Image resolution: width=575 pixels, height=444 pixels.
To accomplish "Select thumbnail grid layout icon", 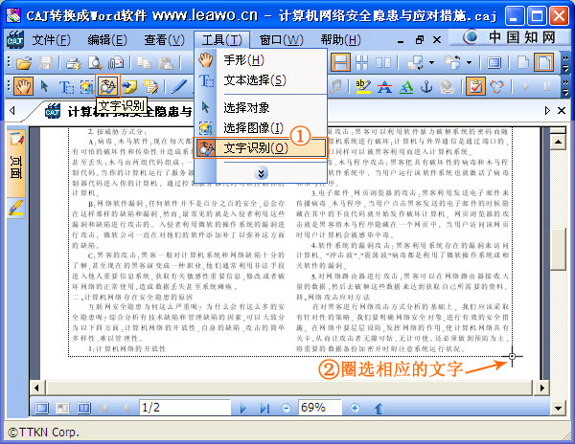I will [x=361, y=62].
